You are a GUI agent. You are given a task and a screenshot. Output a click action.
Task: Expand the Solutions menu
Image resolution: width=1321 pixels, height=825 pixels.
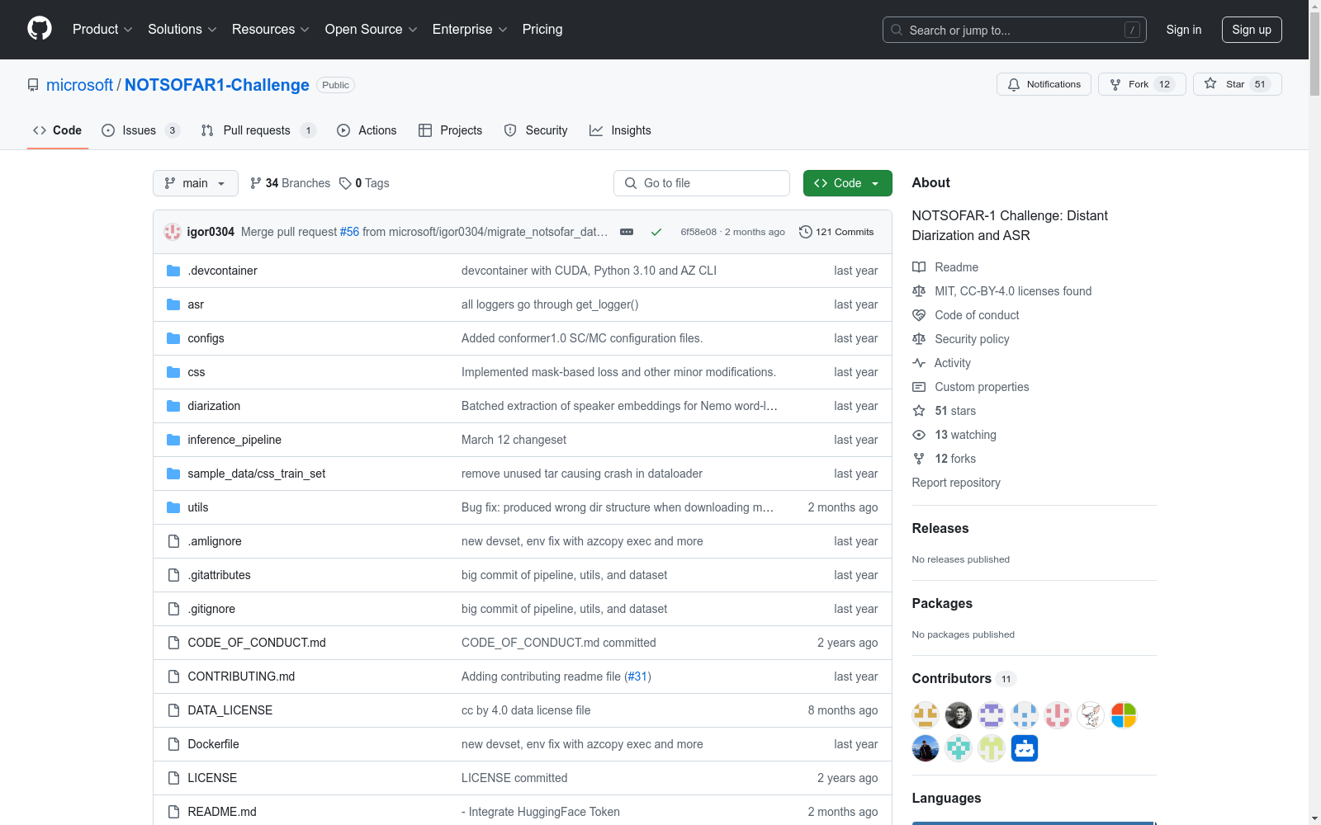click(x=182, y=29)
